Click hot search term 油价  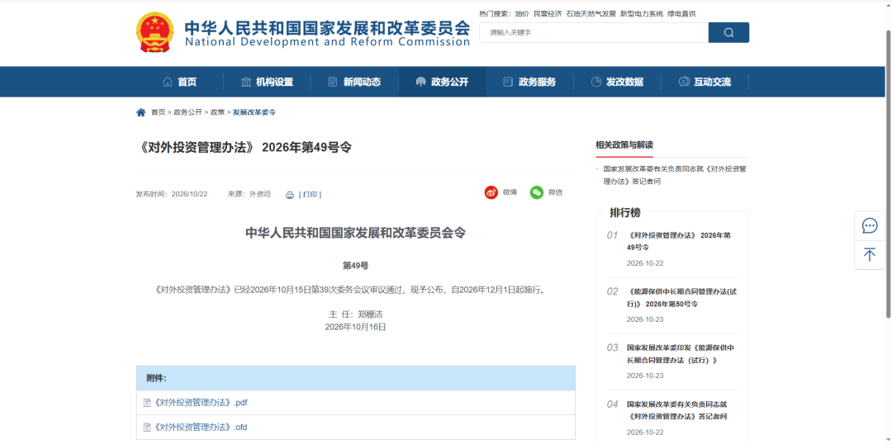click(x=522, y=14)
